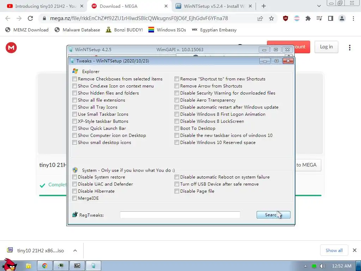
Task: Click the WinNTSetup taskbar icon
Action: point(93,266)
